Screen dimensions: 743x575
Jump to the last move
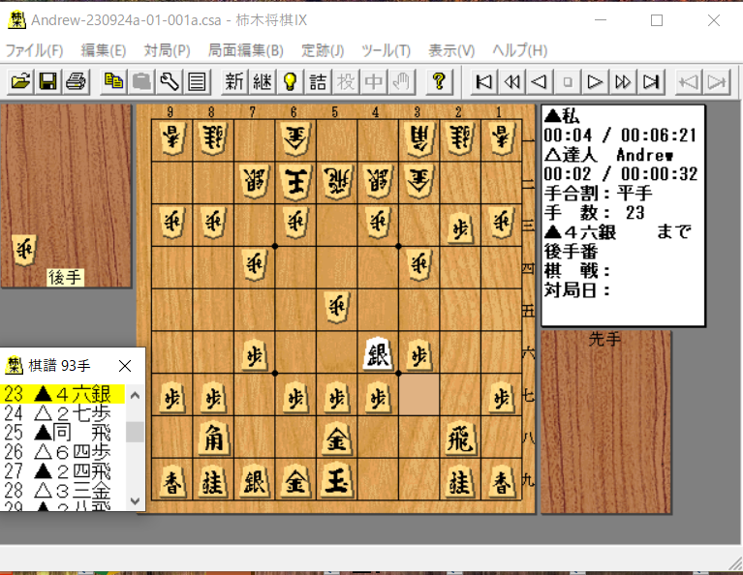[x=652, y=82]
